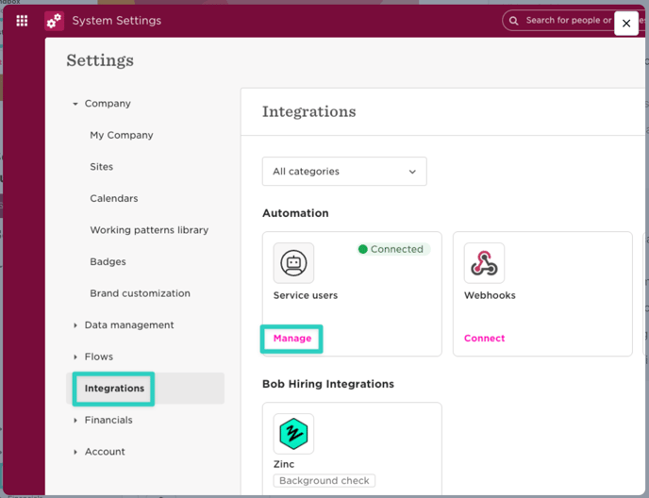Image resolution: width=649 pixels, height=498 pixels.
Task: Click the Bob Hiring Integrations heading
Action: pyautogui.click(x=328, y=384)
